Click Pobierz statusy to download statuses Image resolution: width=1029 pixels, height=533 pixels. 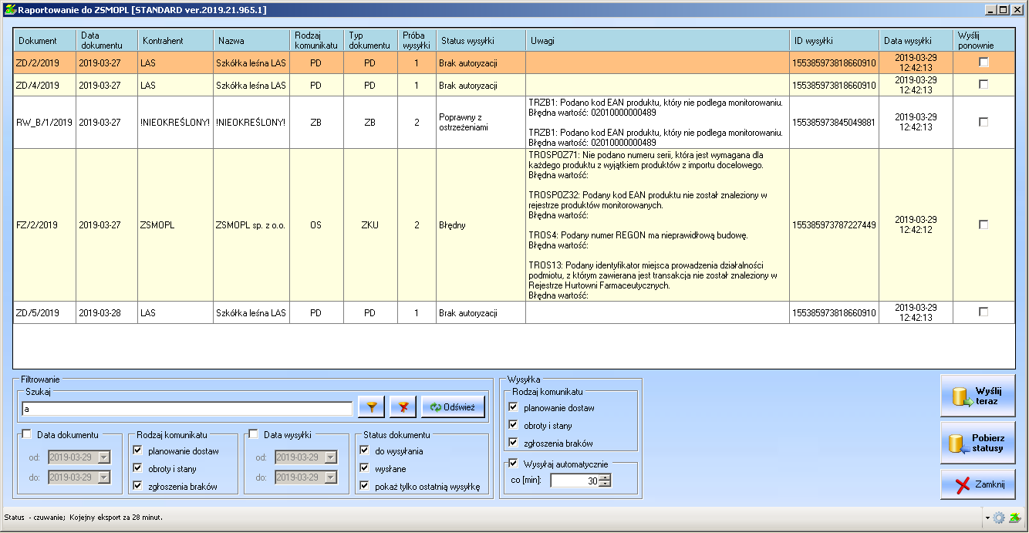[977, 444]
